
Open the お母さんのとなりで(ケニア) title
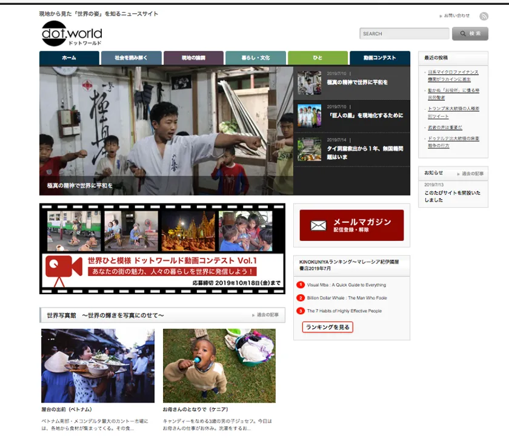[195, 409]
